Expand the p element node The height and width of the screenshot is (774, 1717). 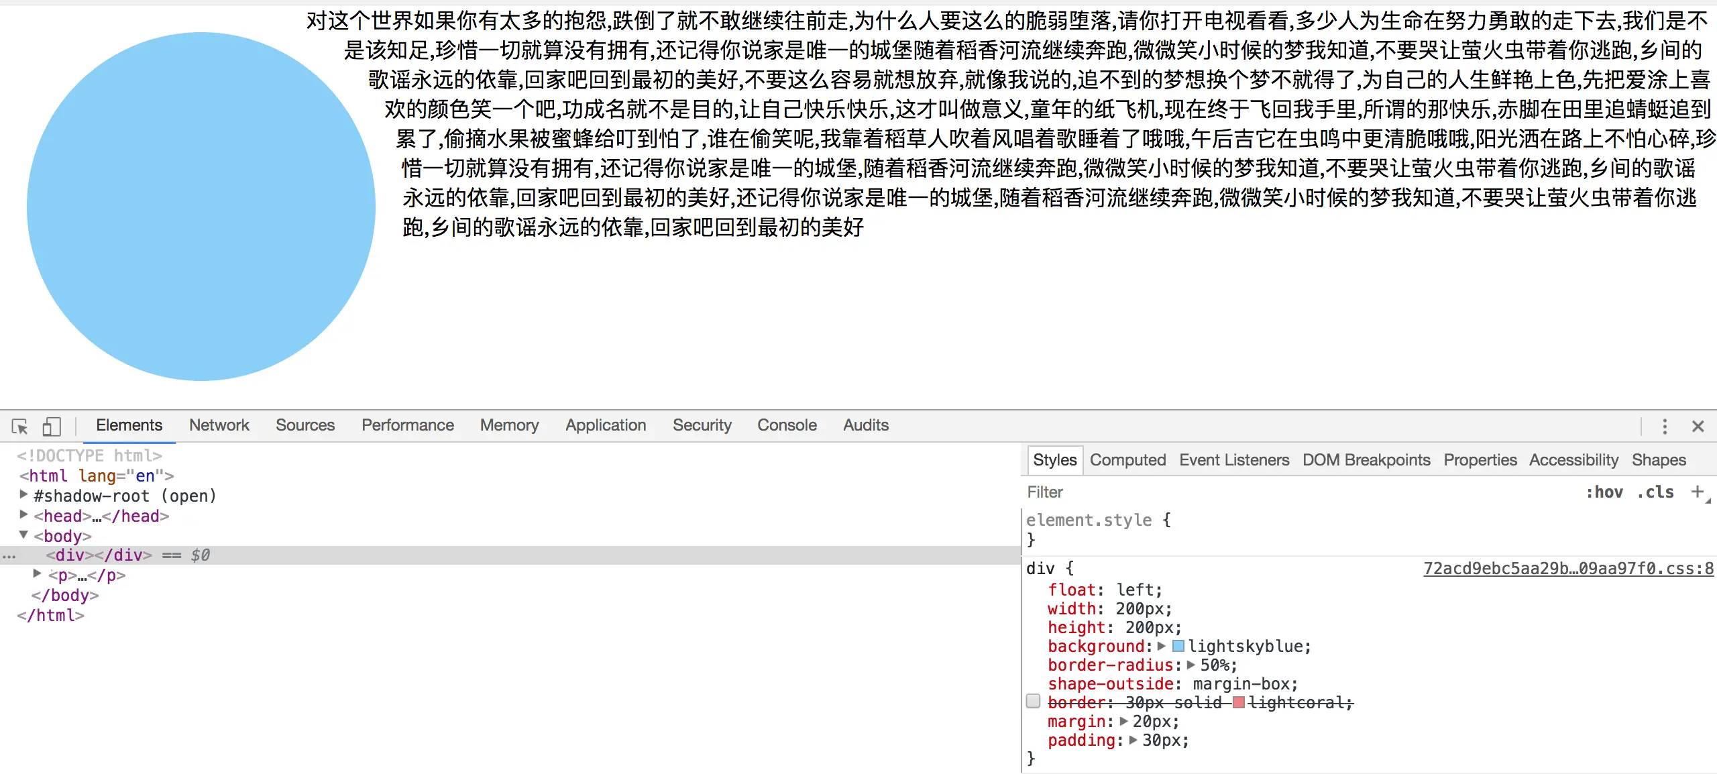coord(38,574)
